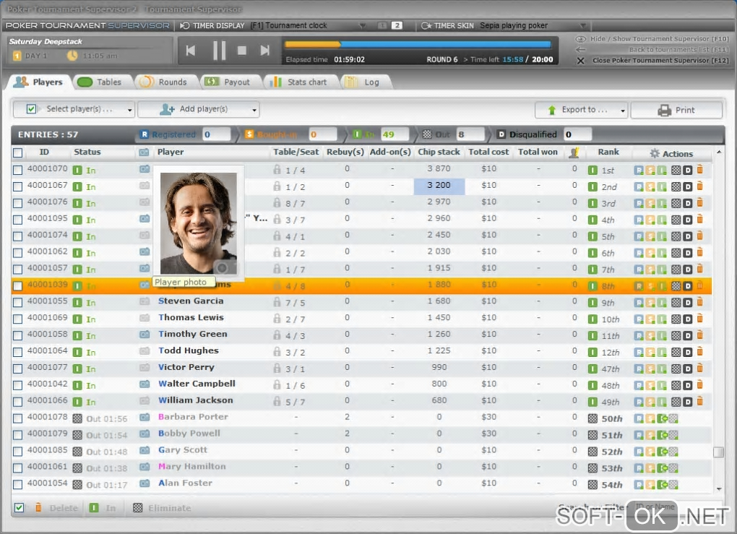This screenshot has height=534, width=737.
Task: Click seat lock icon for Steven Garcia
Action: point(277,302)
